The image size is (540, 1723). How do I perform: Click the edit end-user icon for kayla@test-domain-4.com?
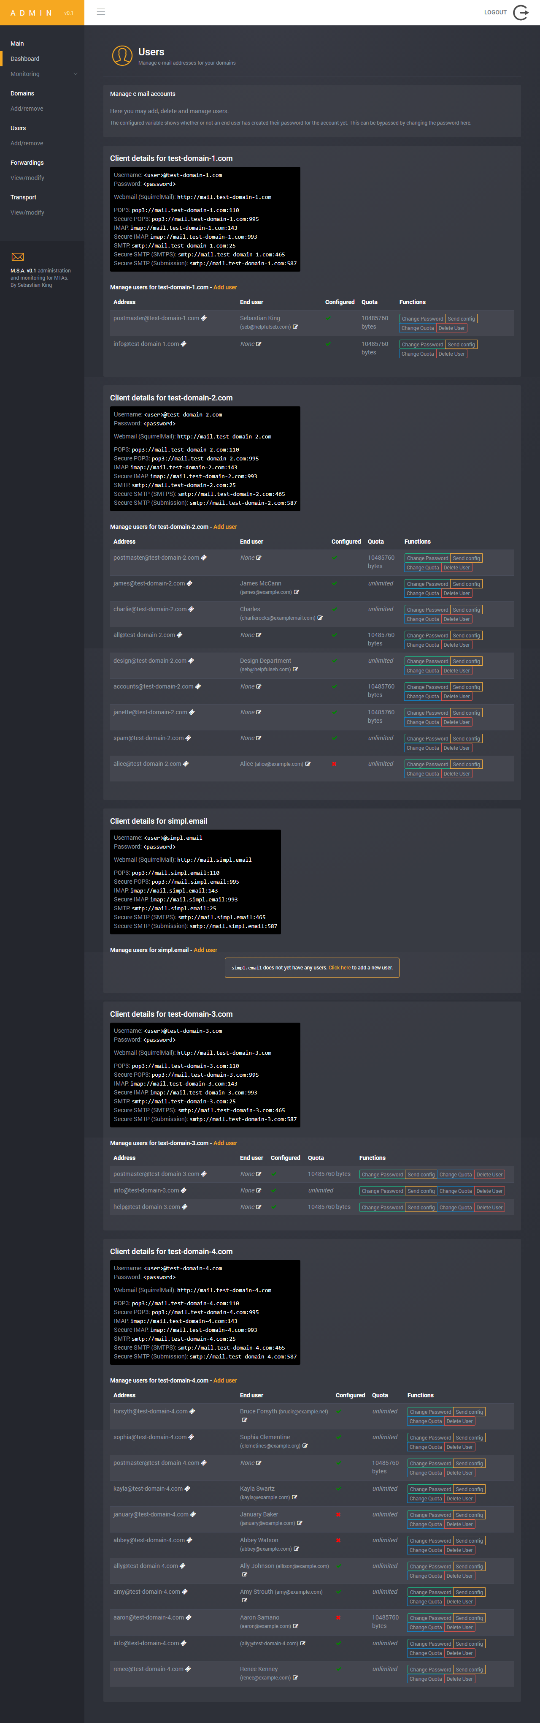(x=295, y=1497)
